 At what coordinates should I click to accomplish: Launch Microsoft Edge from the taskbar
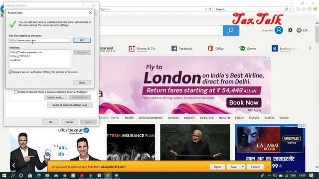39,176
